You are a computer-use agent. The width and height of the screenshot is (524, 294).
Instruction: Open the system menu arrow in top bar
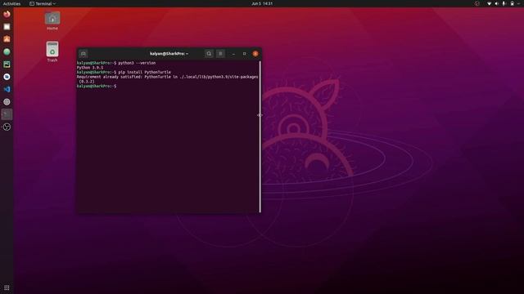point(519,3)
